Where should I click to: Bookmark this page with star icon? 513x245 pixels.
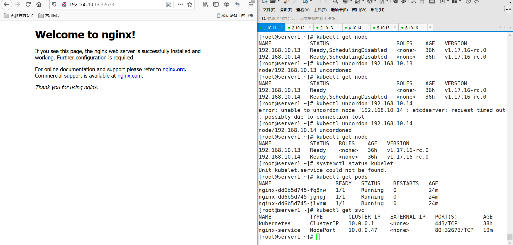coord(190,4)
